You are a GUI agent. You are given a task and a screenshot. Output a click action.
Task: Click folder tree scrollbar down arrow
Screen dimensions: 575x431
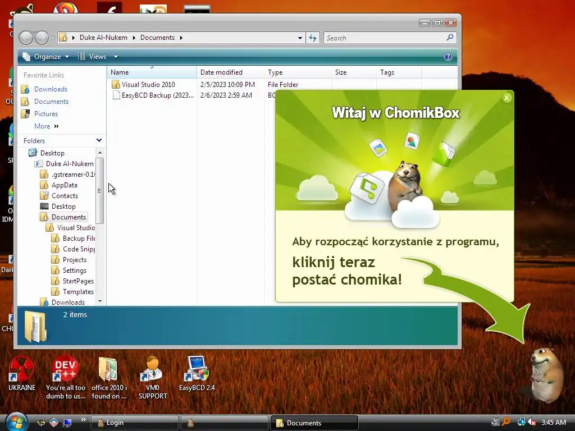click(100, 301)
